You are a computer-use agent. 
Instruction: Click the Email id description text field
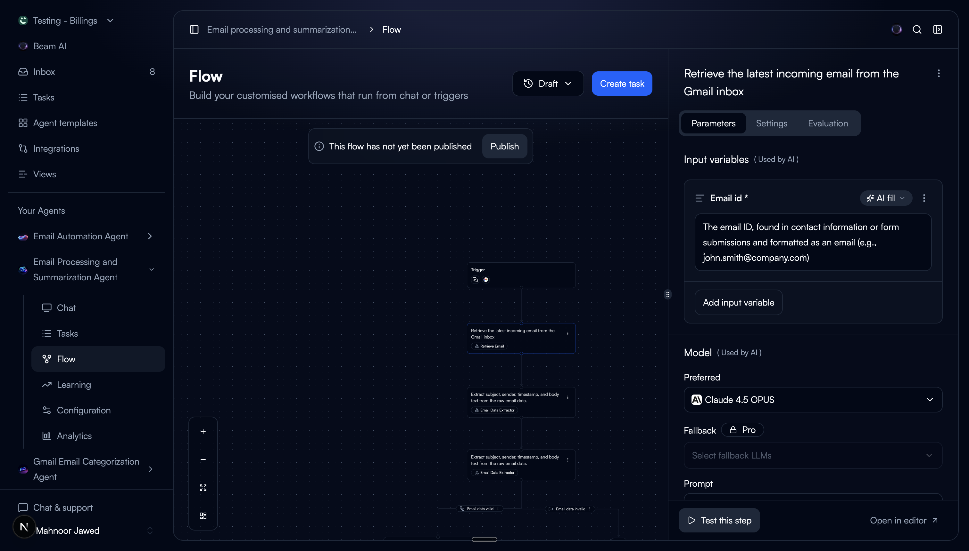point(813,242)
